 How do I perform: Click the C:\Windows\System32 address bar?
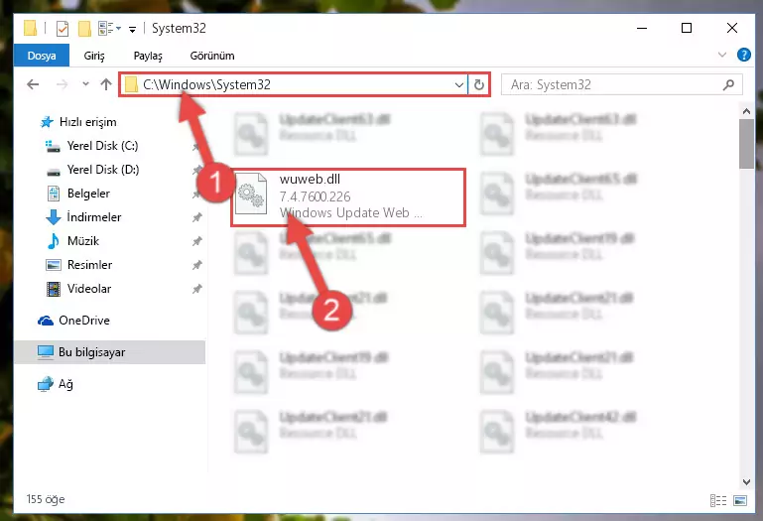(294, 84)
